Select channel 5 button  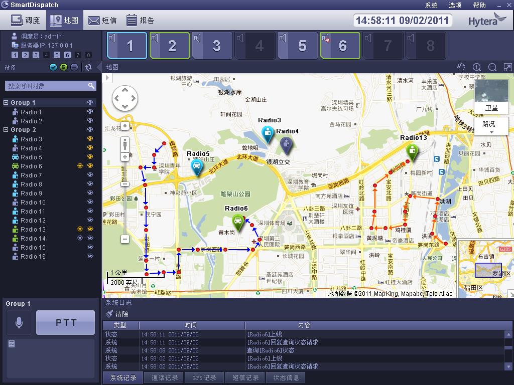[298, 46]
